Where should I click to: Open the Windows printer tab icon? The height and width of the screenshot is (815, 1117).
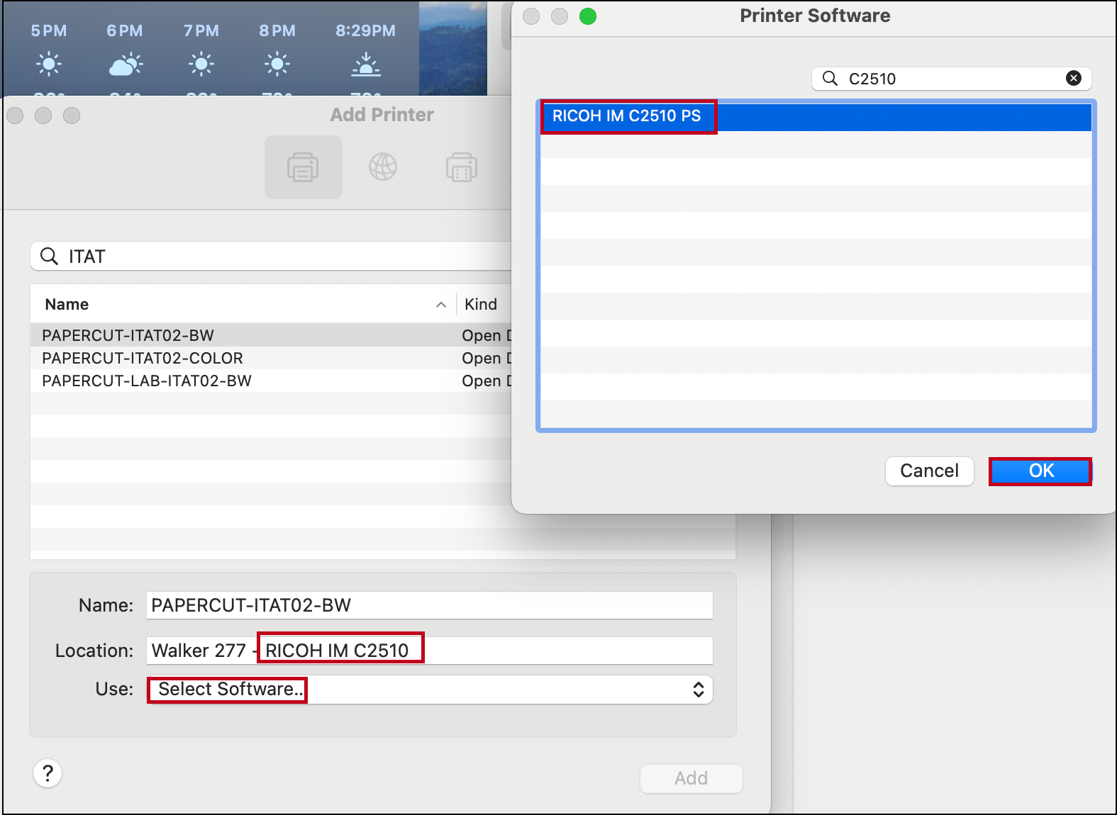pos(461,167)
